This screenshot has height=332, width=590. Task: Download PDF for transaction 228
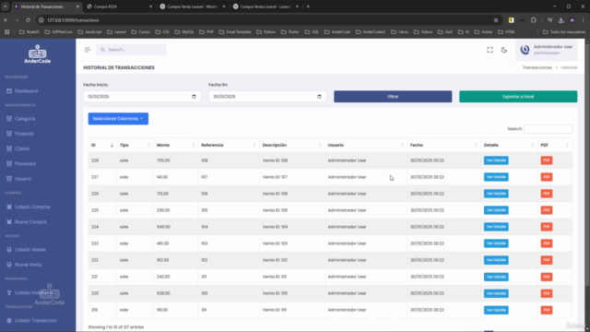pyautogui.click(x=547, y=160)
